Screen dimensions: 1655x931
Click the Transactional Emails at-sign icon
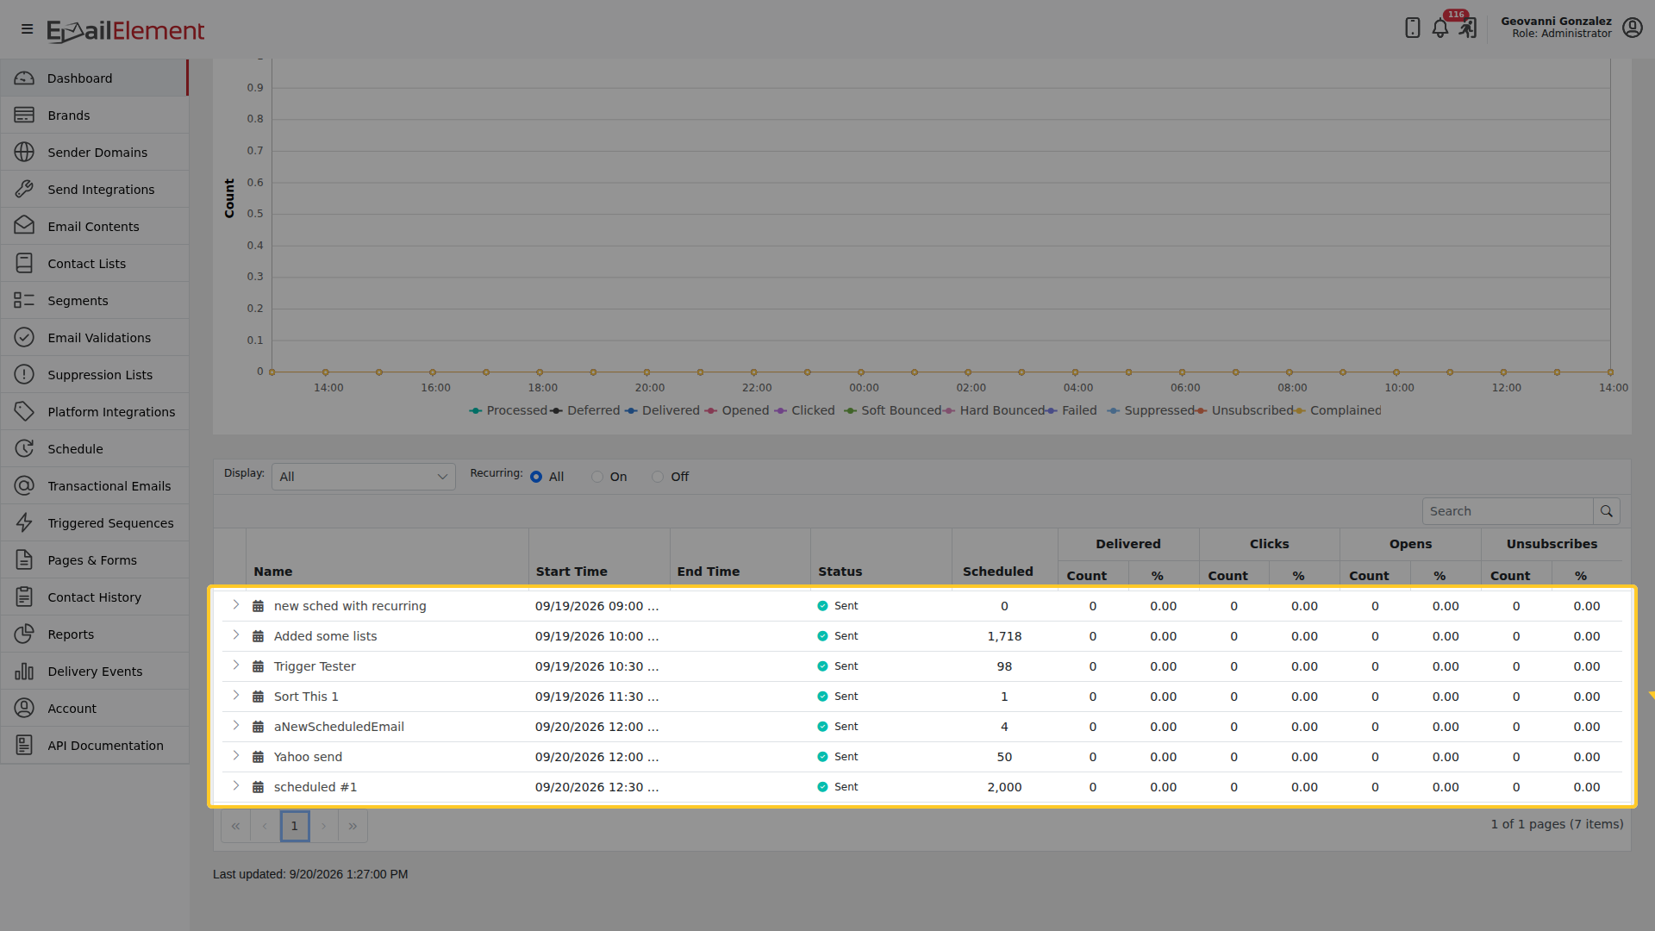point(24,485)
